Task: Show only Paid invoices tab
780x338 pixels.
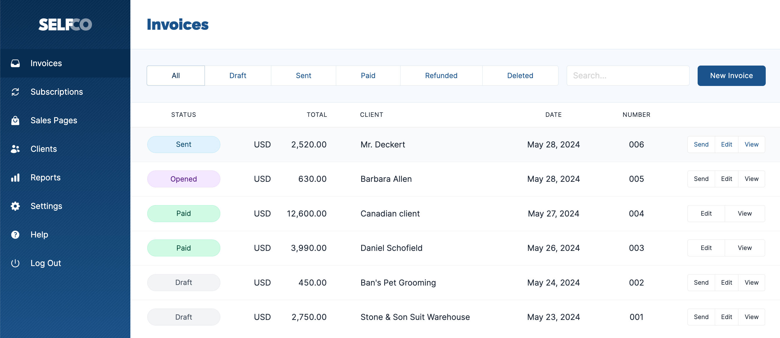Action: coord(368,75)
